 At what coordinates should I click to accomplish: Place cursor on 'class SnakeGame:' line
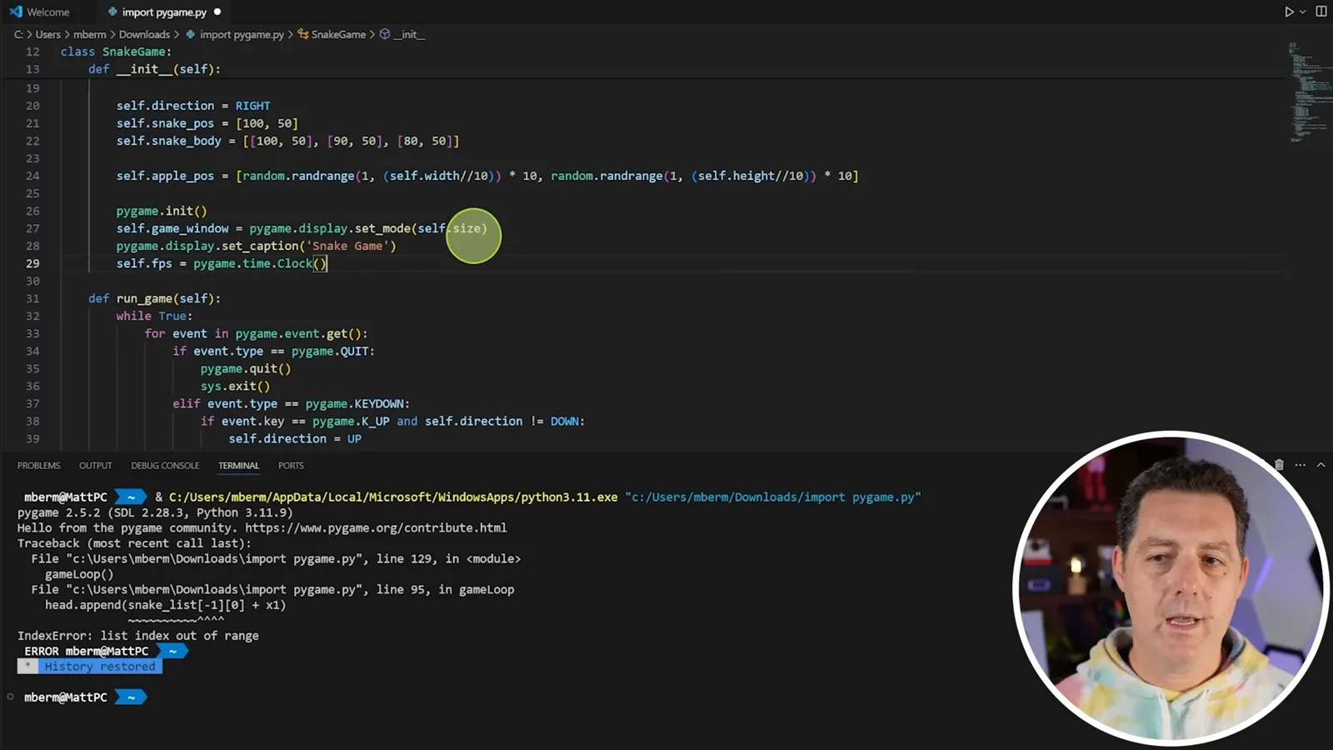(x=116, y=52)
